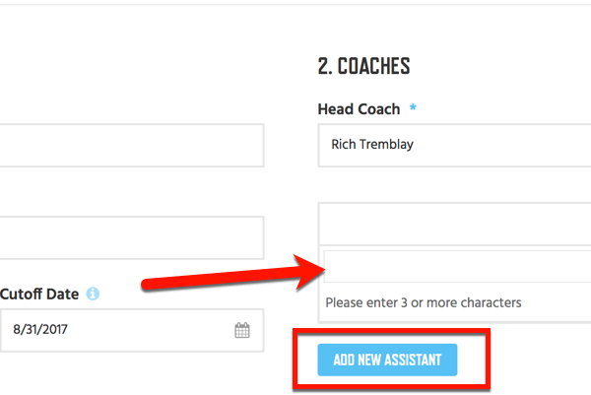Screen dimensions: 591x395
Task: Click the thin horizontal divider at the top
Action: pyautogui.click(x=295, y=5)
